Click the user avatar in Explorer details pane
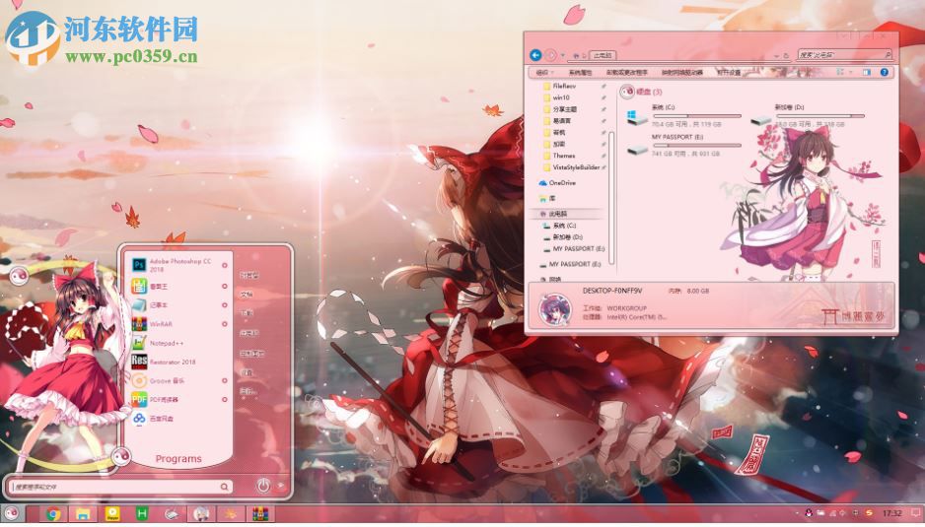 555,309
